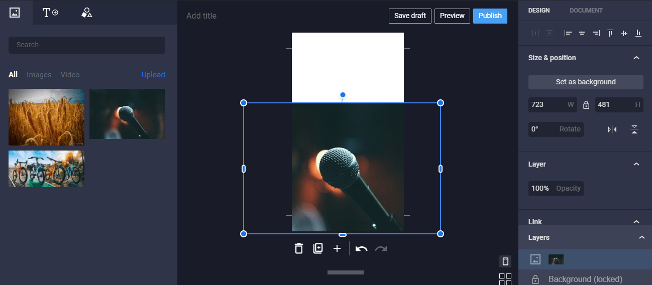Viewport: 652px width, 285px height.
Task: Align element to bottom edge
Action: pos(638,33)
